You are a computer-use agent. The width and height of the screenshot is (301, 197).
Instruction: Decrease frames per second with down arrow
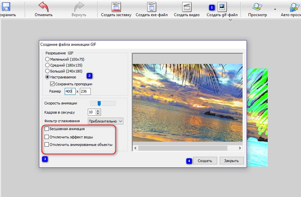coord(98,113)
